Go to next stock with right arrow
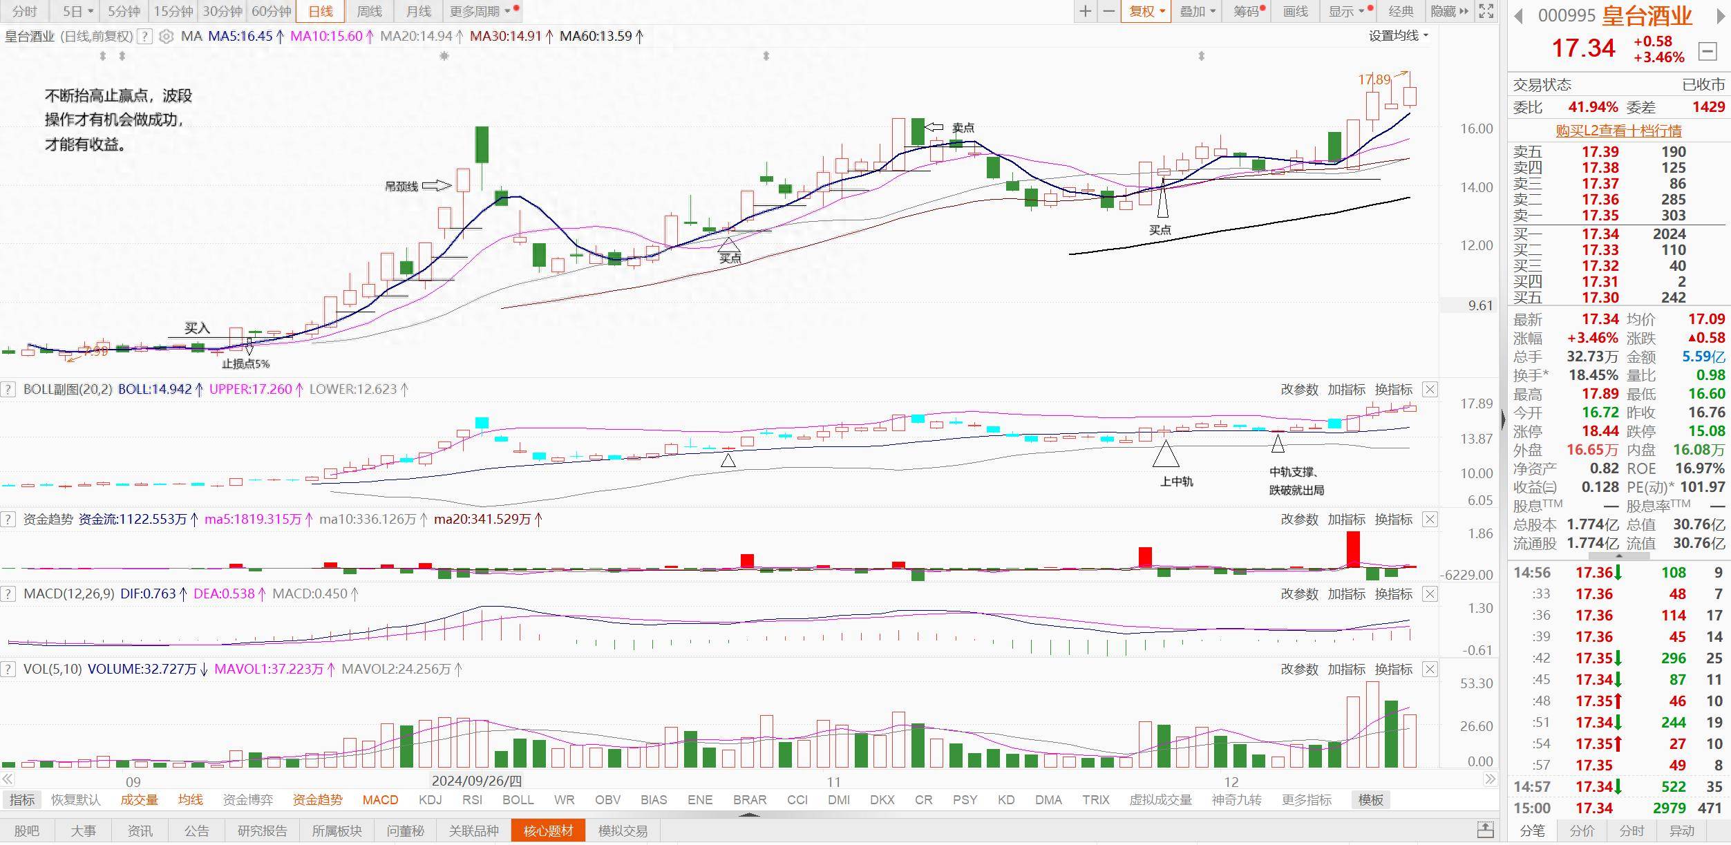The width and height of the screenshot is (1731, 845). click(x=1721, y=16)
